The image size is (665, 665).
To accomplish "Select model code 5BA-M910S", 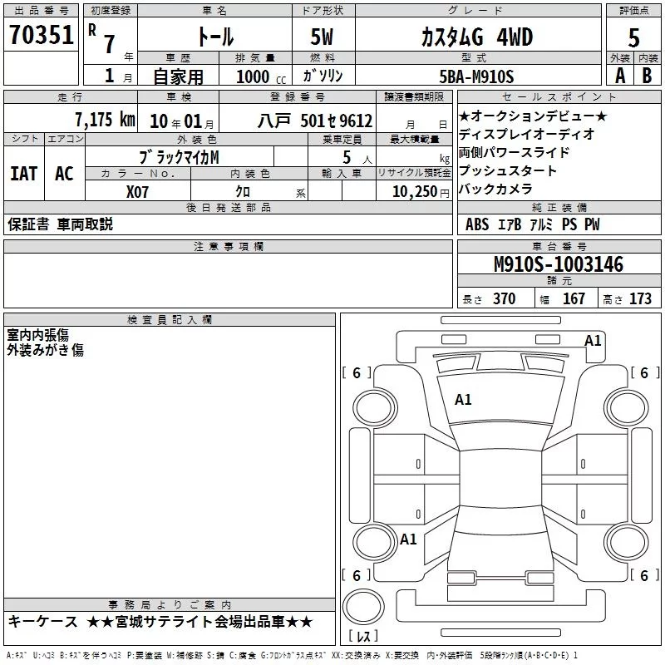I will point(476,76).
